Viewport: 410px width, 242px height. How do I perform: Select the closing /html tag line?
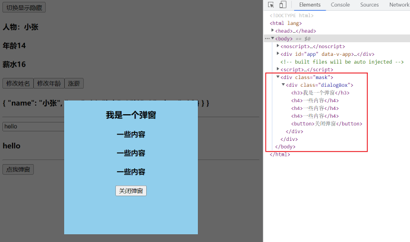pyautogui.click(x=280, y=155)
